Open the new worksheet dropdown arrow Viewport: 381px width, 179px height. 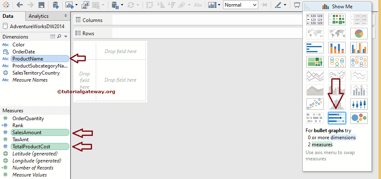[x=76, y=5]
